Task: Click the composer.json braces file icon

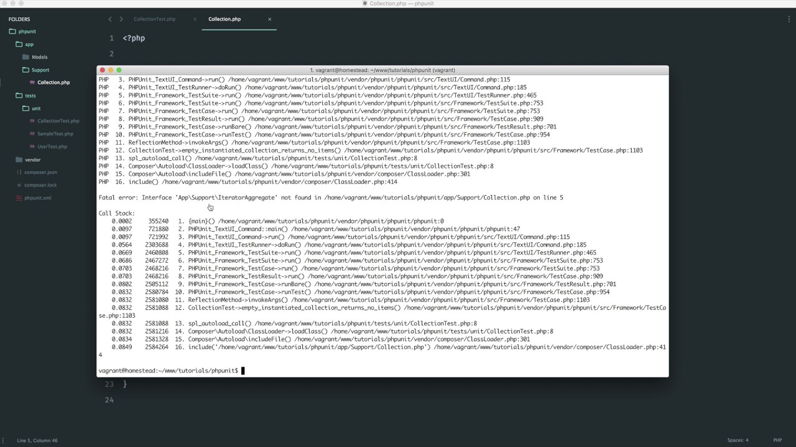Action: [x=19, y=173]
